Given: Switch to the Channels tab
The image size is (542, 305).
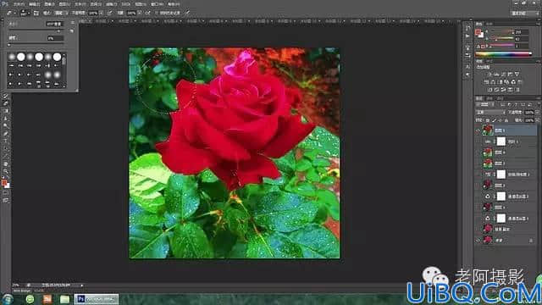Looking at the screenshot, I should pyautogui.click(x=489, y=98).
